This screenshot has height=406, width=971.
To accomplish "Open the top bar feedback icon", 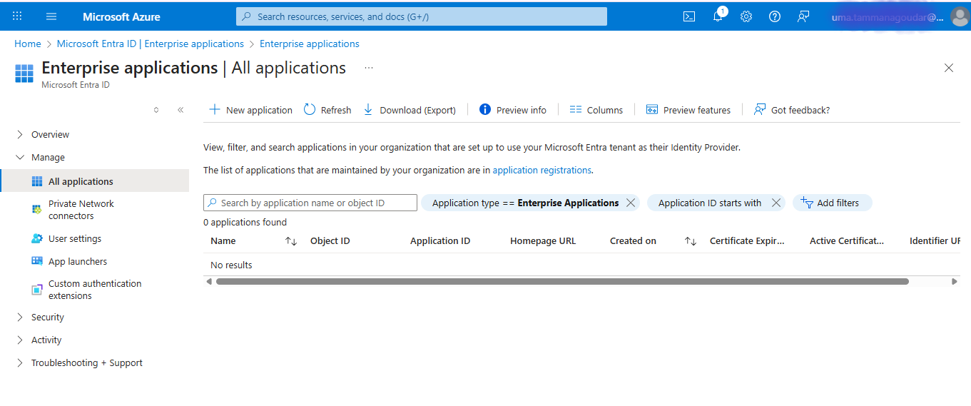I will tap(803, 16).
